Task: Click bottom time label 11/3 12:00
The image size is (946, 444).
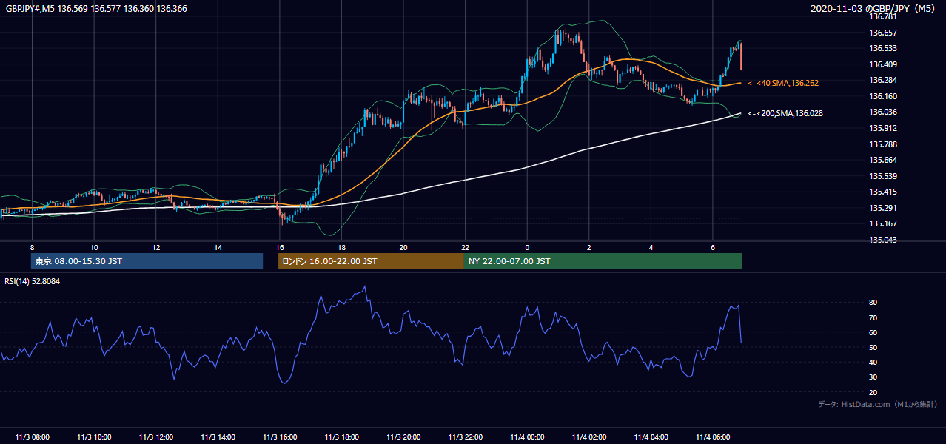Action: [x=156, y=437]
